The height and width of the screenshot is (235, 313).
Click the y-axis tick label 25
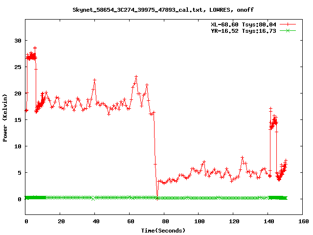point(18,67)
